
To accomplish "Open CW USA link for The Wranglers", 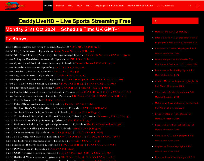I will 72,137.
